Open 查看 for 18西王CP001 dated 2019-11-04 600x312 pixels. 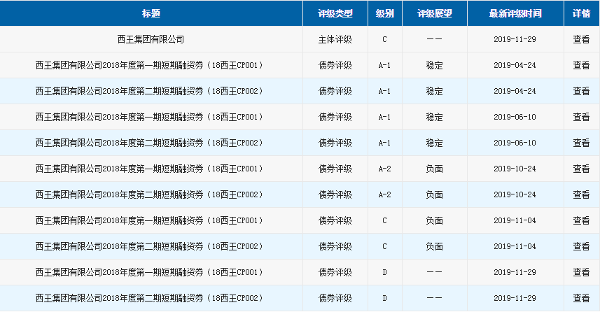click(581, 220)
